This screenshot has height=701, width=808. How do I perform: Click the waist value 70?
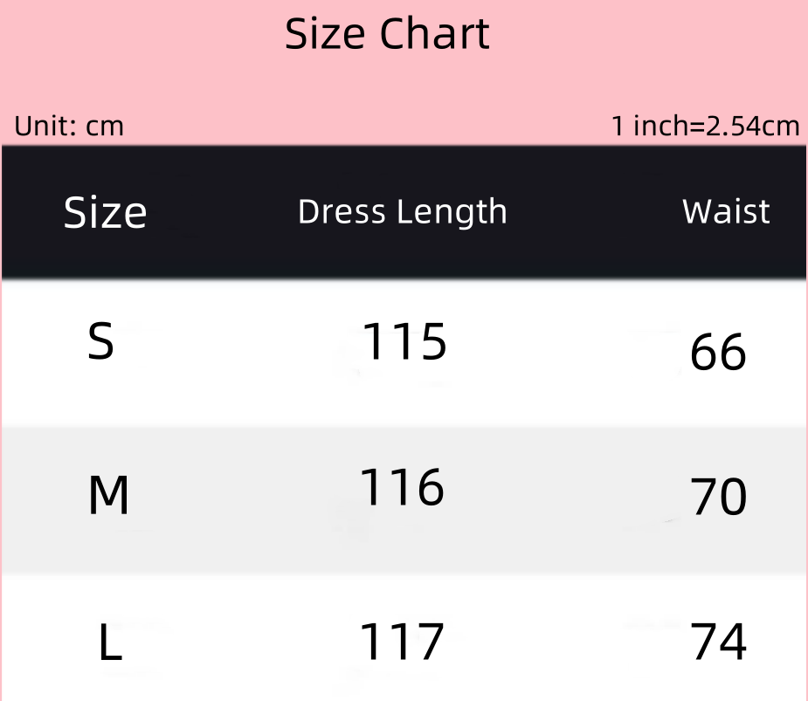pyautogui.click(x=718, y=498)
